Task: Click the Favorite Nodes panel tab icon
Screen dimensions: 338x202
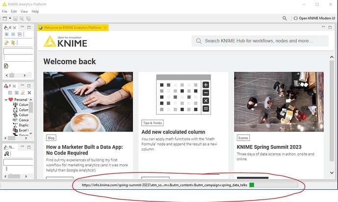Action: tap(6, 86)
